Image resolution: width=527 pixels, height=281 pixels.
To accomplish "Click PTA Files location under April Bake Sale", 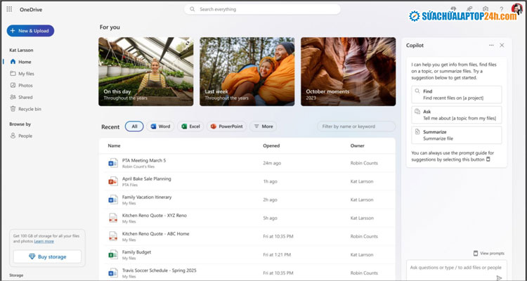I will (x=130, y=185).
